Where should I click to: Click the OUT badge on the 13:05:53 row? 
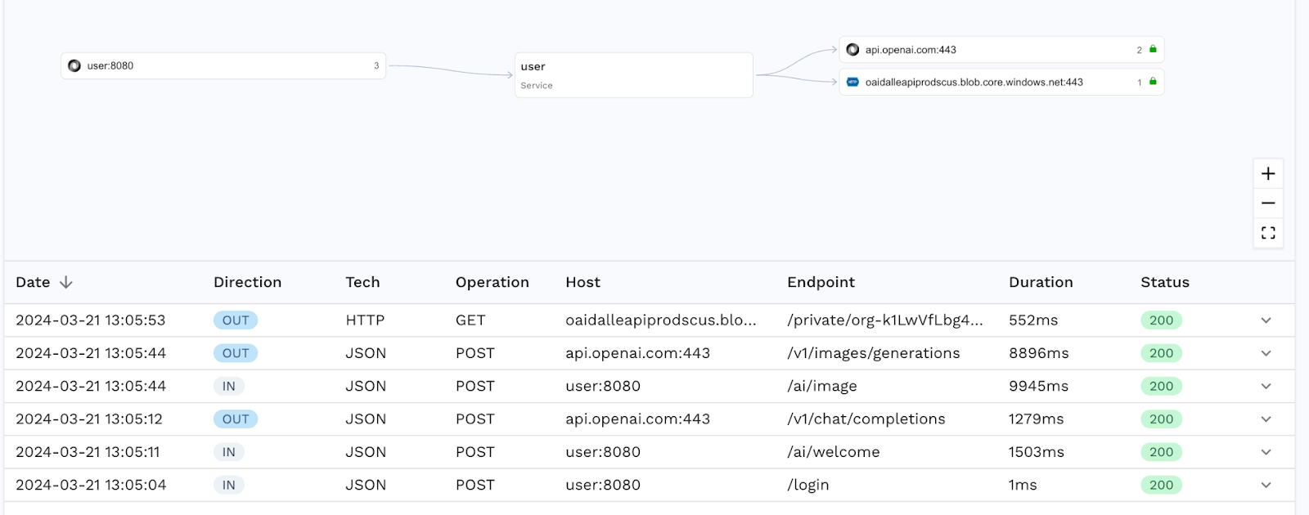236,320
